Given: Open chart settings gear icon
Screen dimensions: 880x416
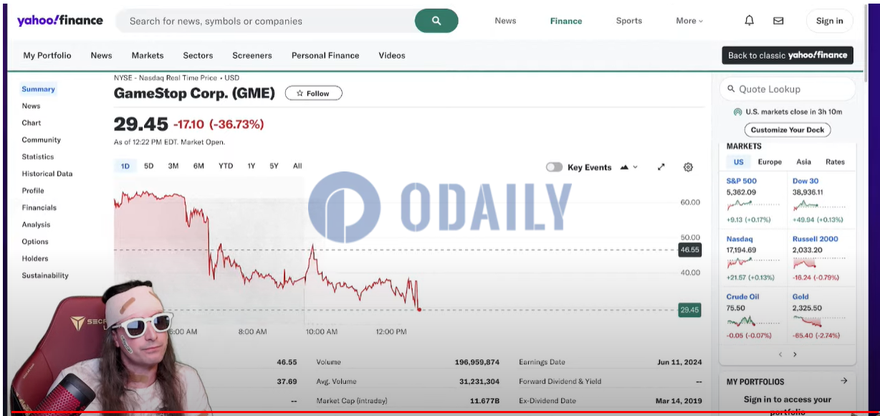Looking at the screenshot, I should point(688,167).
